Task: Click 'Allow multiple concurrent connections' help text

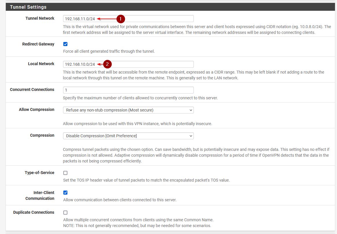Action: tap(138, 220)
